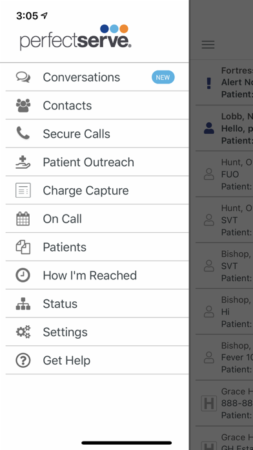
Task: Tap the Get Help question mark icon
Action: coord(23,360)
